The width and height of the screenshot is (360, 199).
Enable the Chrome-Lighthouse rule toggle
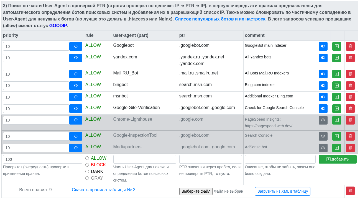click(323, 120)
